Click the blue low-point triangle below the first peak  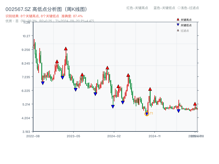click(x=42, y=83)
